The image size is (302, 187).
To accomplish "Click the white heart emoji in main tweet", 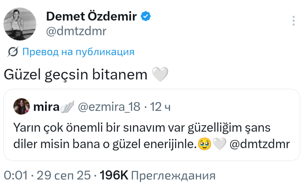I will pos(160,74).
